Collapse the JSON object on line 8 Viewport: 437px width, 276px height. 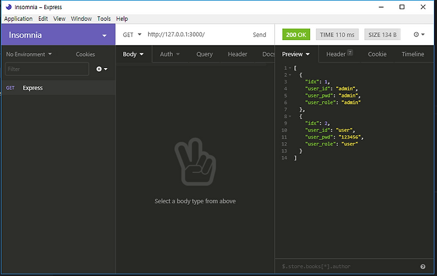click(x=290, y=116)
